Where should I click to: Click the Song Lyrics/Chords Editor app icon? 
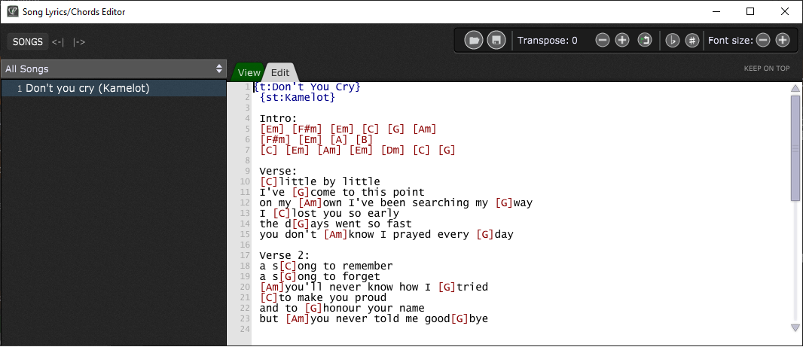click(x=12, y=12)
